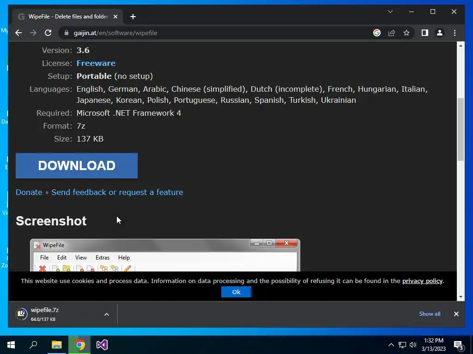Select the WipeFile browser tab
This screenshot has width=473, height=354.
point(67,17)
